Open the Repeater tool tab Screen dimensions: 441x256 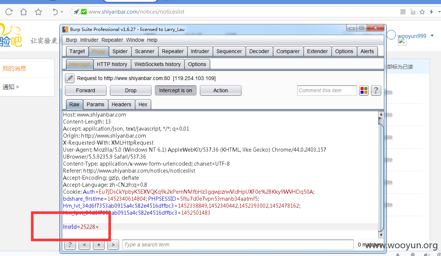tap(173, 52)
